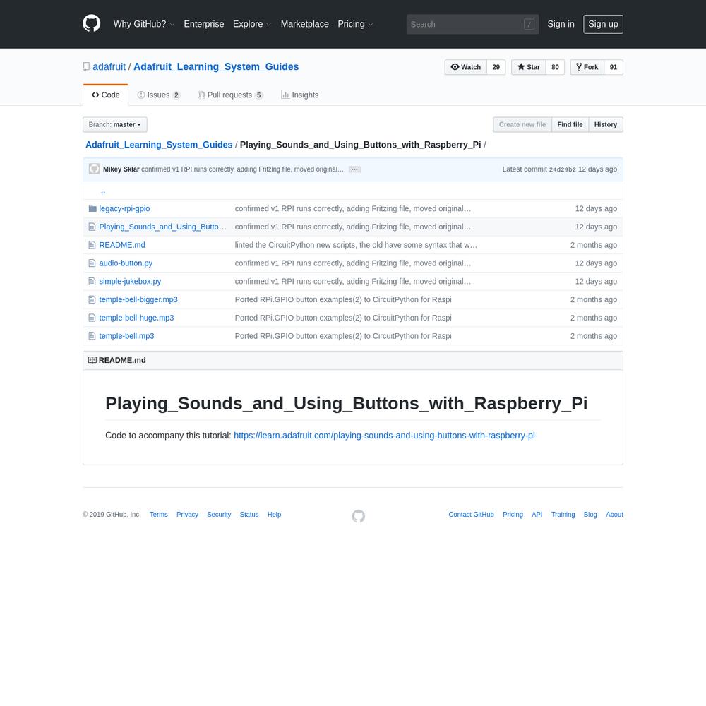Screen dimensions: 706x706
Task: Open adafruit owner link
Action: 109,66
